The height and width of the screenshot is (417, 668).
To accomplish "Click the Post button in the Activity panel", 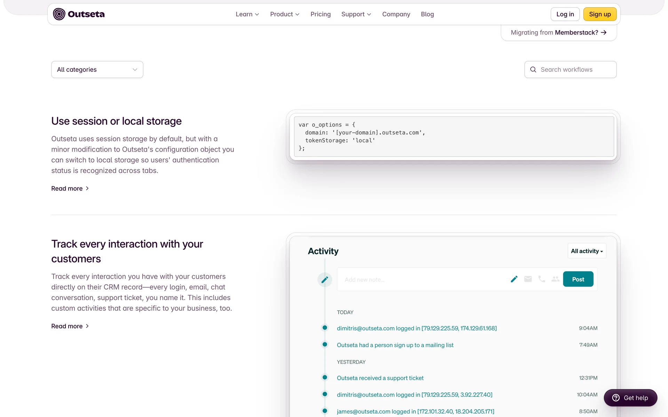I will pos(578,279).
